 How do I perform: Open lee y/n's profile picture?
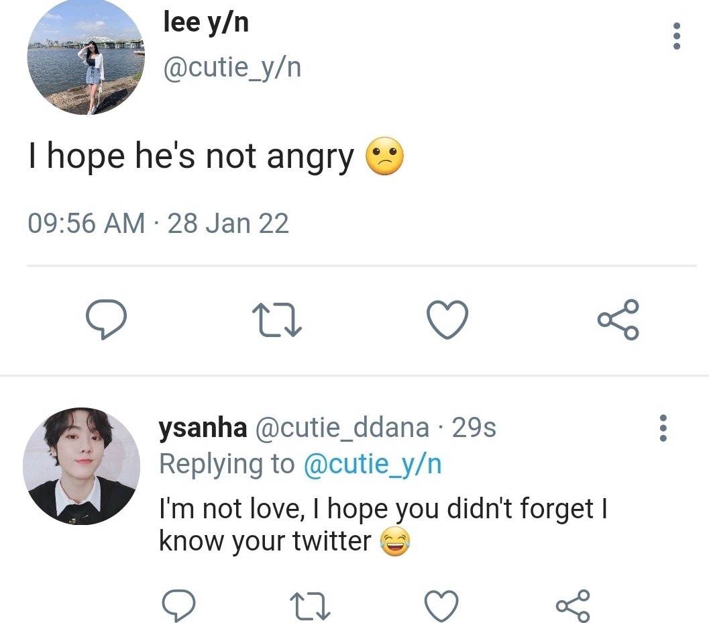[x=85, y=56]
